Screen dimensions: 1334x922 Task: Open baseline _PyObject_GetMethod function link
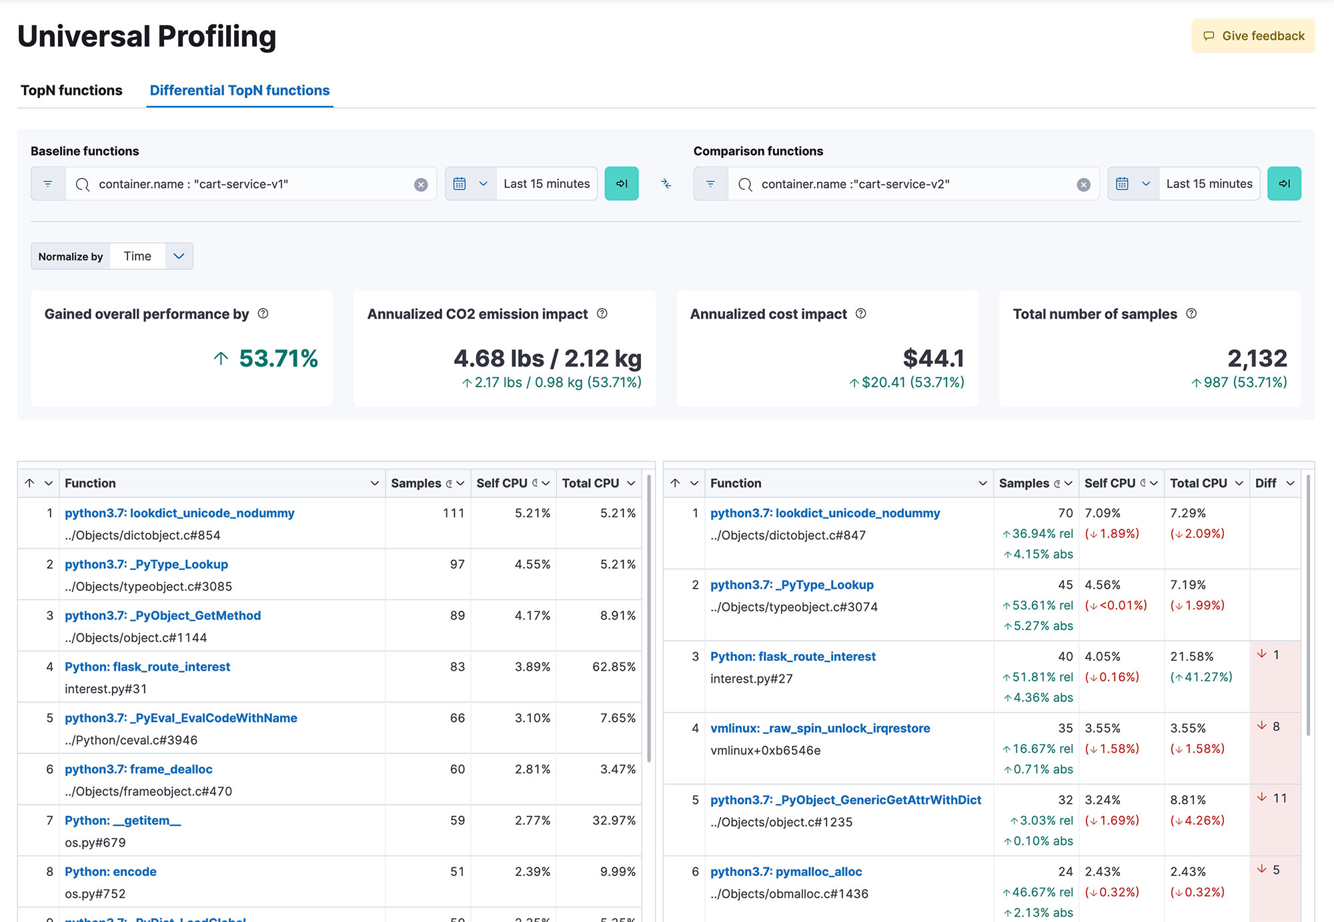(163, 616)
